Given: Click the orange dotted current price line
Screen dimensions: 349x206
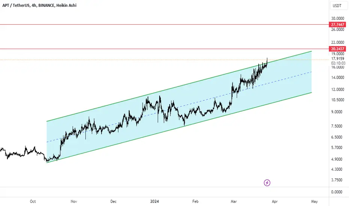Looking at the screenshot, I should [x=164, y=60].
